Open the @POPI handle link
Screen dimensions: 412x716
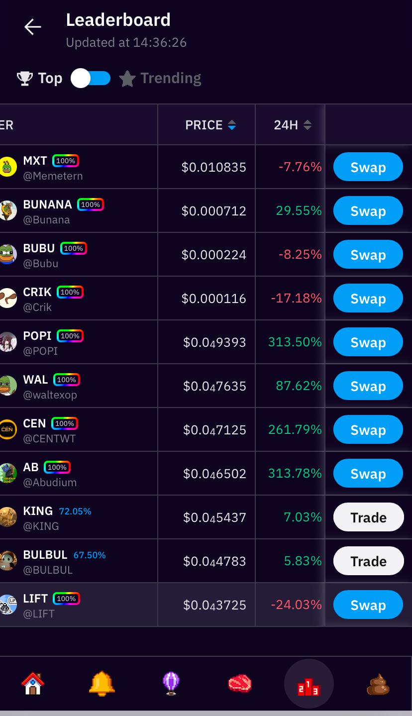(40, 351)
